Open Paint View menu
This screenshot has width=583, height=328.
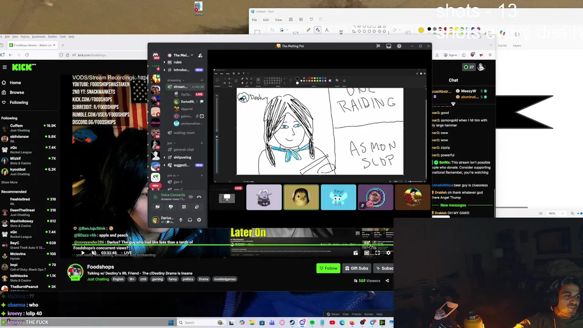coord(278,20)
